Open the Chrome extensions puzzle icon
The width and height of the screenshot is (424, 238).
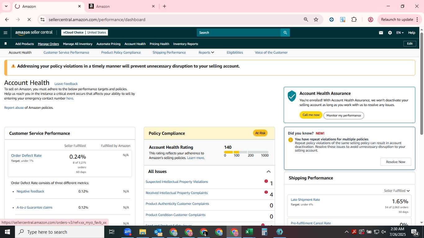(354, 20)
